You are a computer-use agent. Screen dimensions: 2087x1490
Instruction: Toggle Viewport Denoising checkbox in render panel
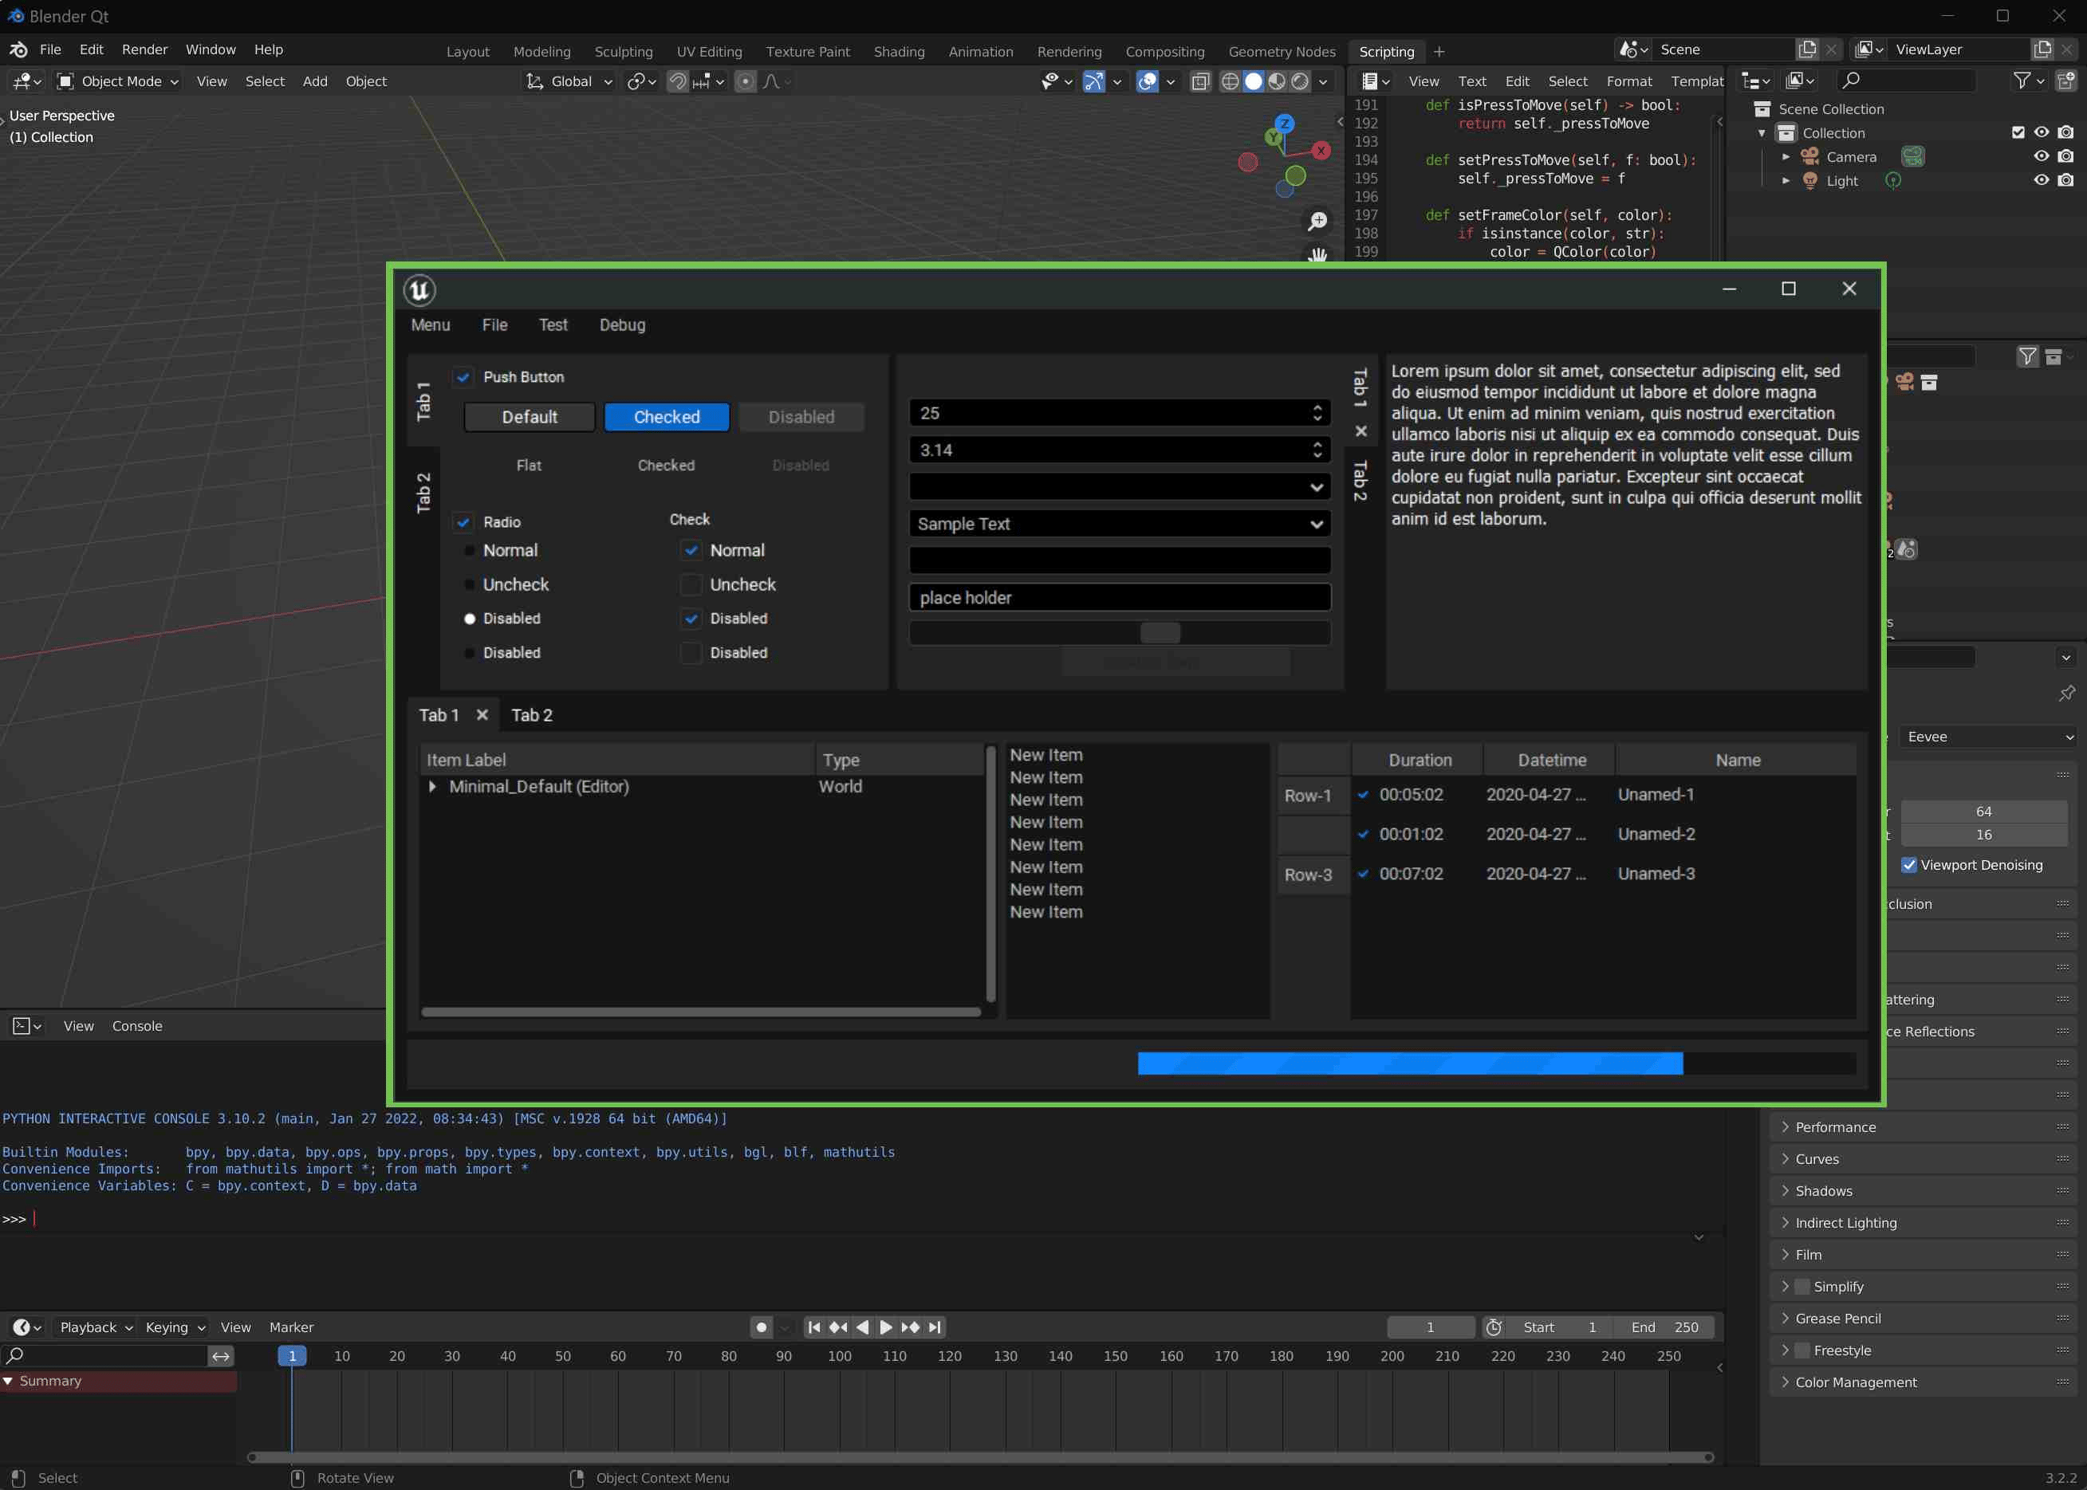click(1912, 866)
